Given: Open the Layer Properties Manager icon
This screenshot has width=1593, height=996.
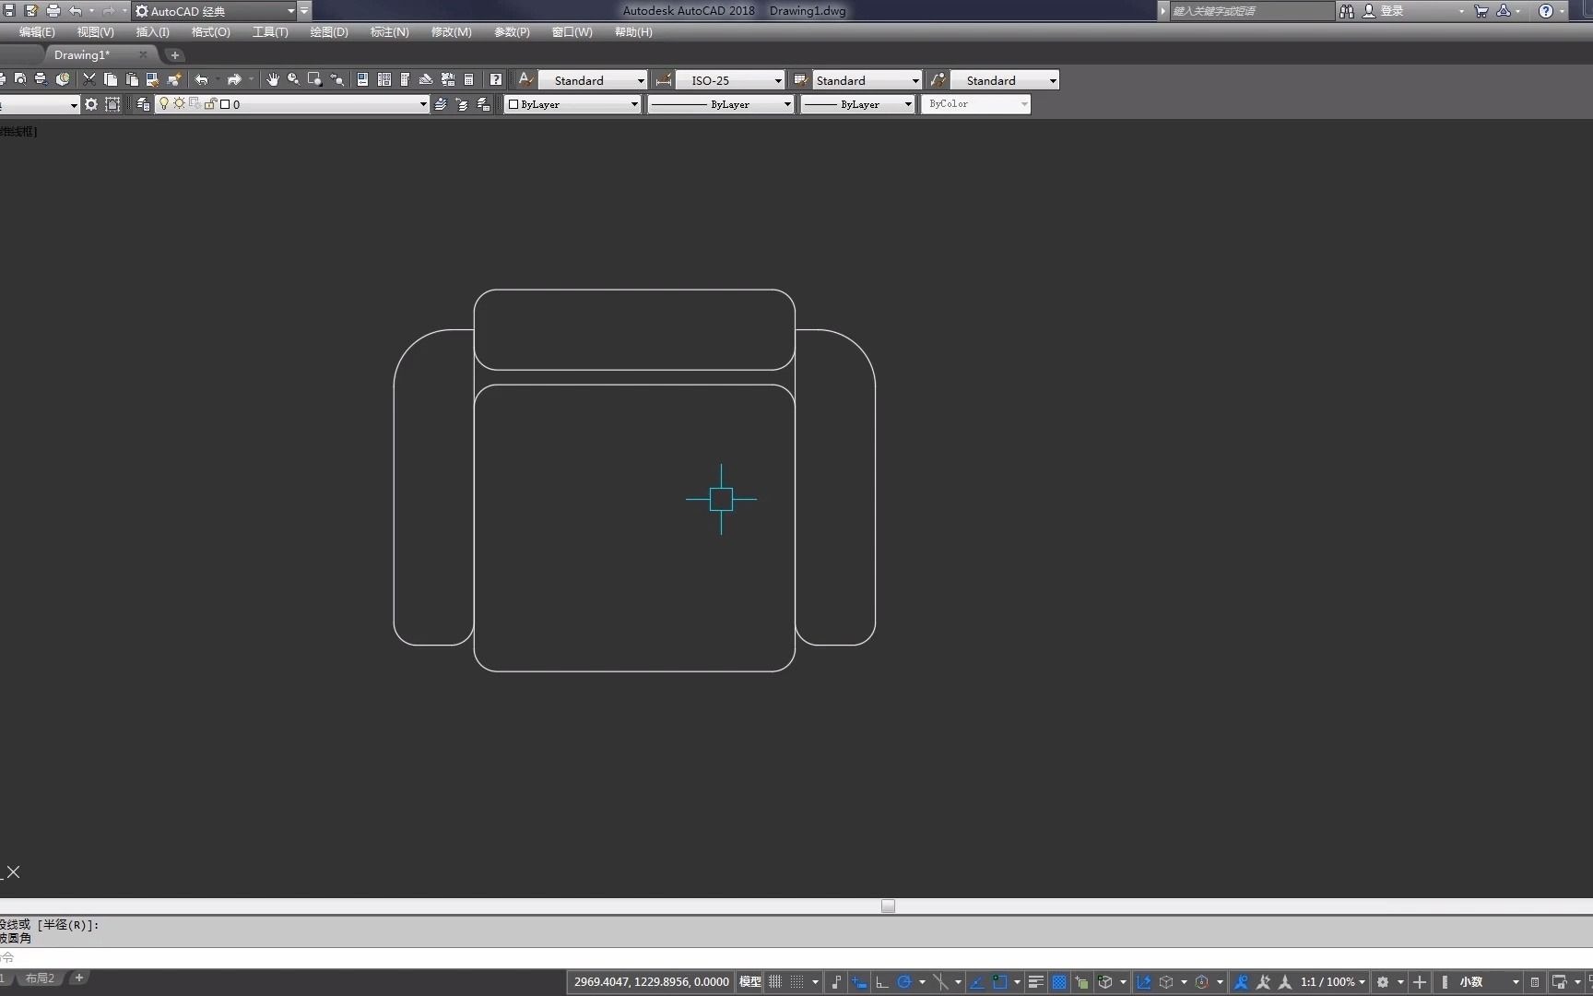Looking at the screenshot, I should [143, 104].
